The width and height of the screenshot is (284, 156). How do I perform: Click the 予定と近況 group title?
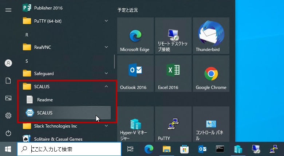(127, 10)
